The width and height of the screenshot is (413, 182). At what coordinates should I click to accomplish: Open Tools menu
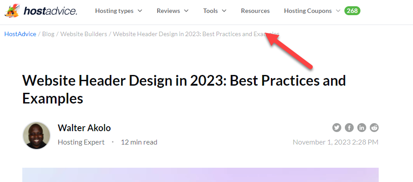tap(215, 11)
